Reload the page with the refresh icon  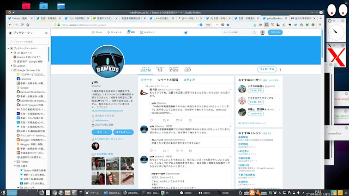tap(22, 25)
